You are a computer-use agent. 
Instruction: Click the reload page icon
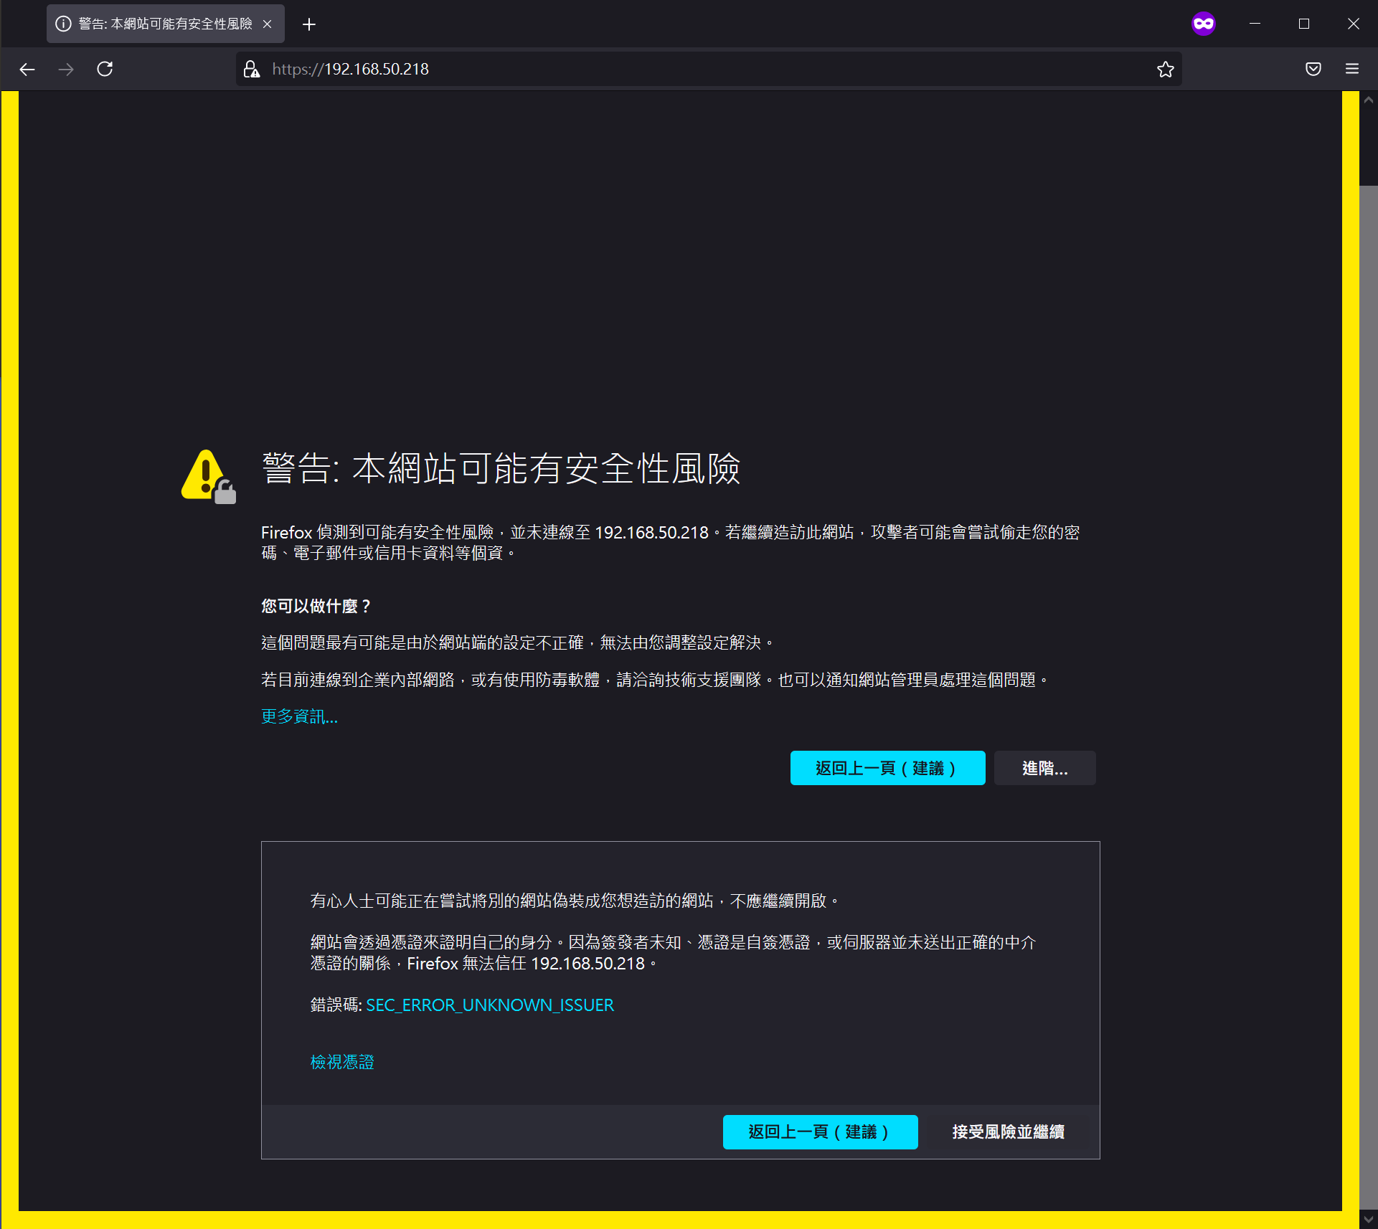coord(105,69)
